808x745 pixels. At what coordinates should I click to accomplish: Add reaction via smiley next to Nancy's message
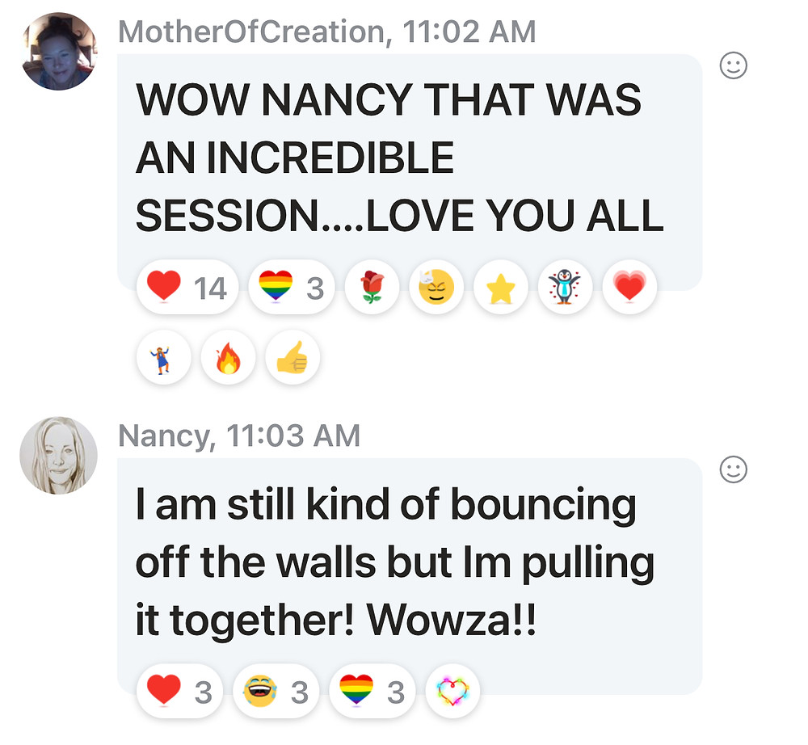[734, 469]
